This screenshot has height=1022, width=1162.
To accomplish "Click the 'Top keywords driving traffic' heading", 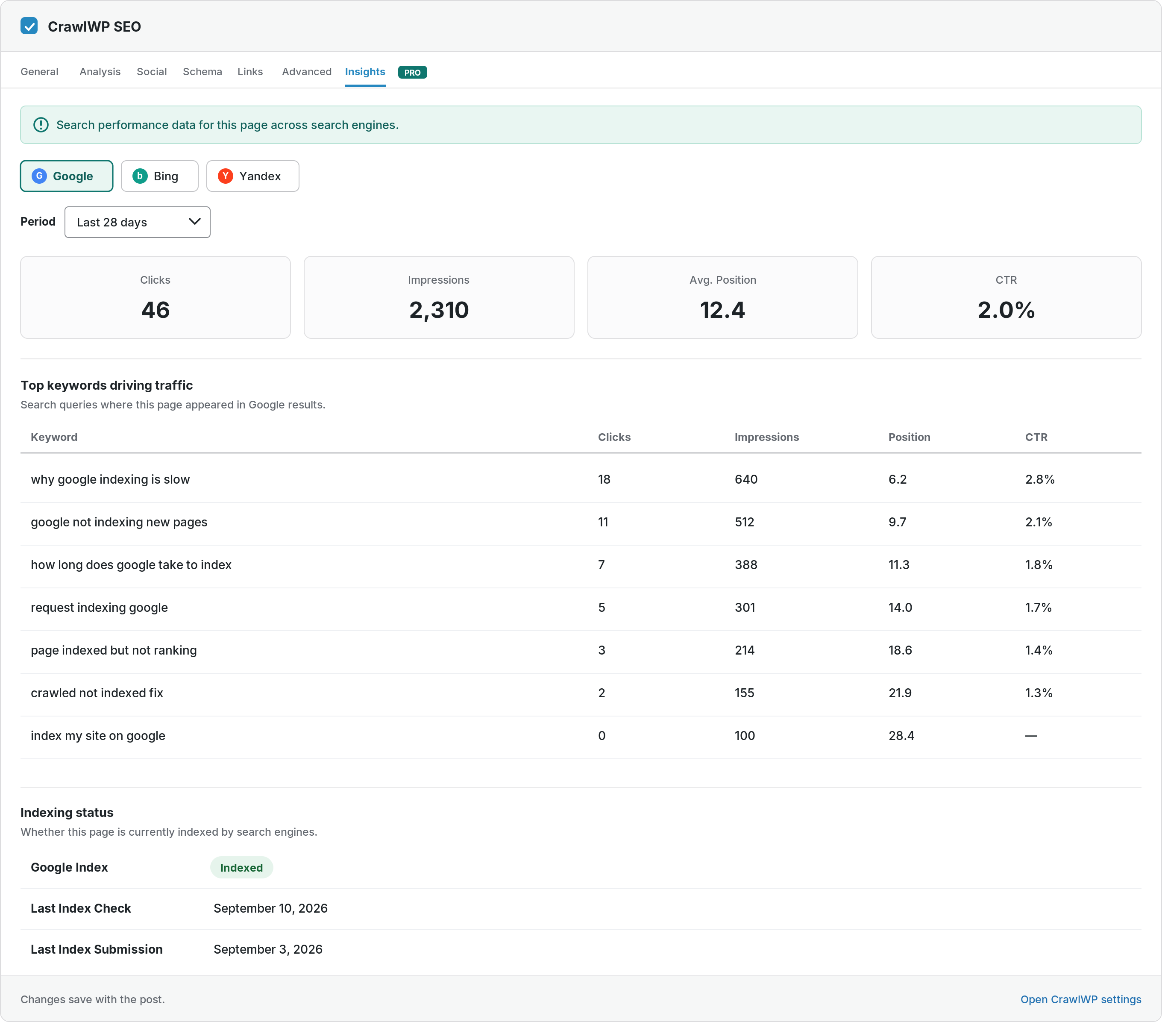I will pyautogui.click(x=107, y=385).
